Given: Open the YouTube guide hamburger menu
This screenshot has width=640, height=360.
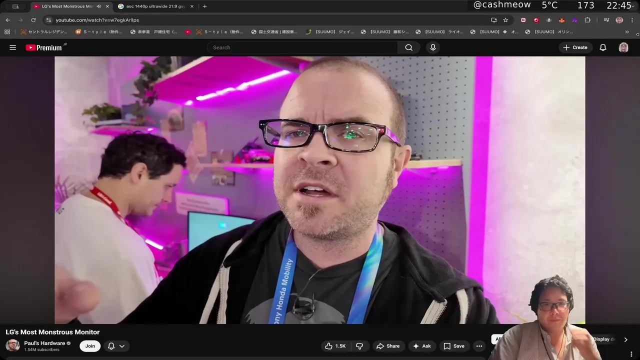Looking at the screenshot, I should [13, 47].
